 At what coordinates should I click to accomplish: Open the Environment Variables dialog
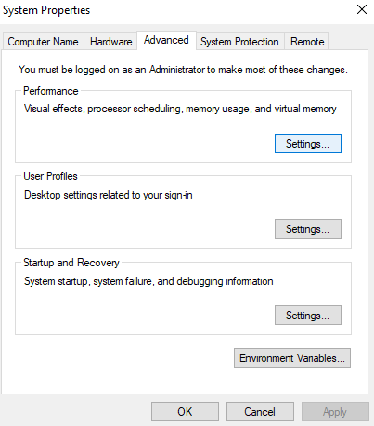click(292, 358)
